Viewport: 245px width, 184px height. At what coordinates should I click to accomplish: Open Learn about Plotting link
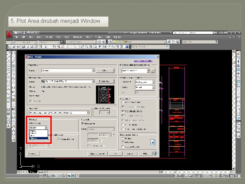[143, 61]
